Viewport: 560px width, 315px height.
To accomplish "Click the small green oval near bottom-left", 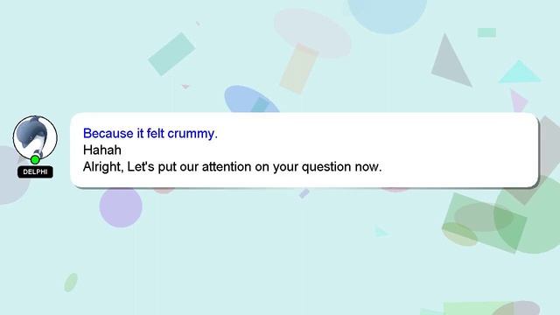I will (71, 283).
